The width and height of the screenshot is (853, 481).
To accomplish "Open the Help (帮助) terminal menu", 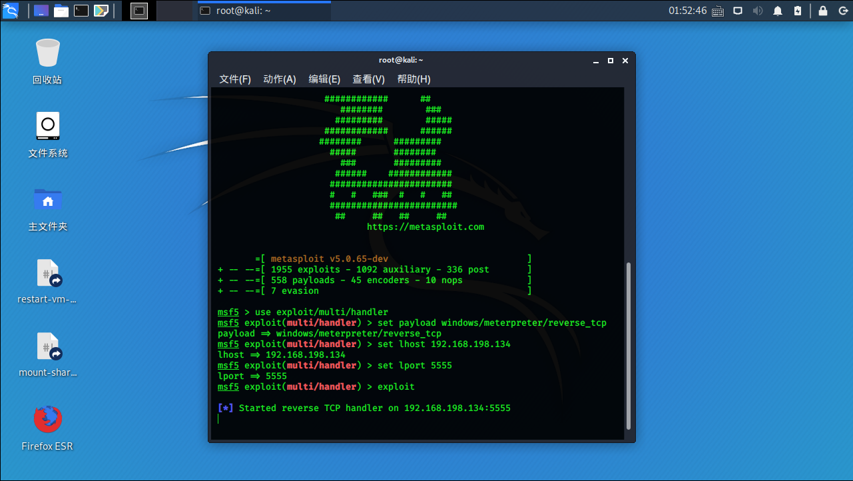I will point(414,79).
